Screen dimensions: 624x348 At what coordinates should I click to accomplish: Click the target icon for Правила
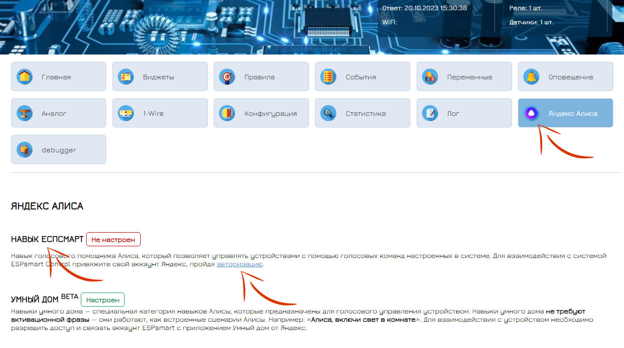(x=227, y=77)
